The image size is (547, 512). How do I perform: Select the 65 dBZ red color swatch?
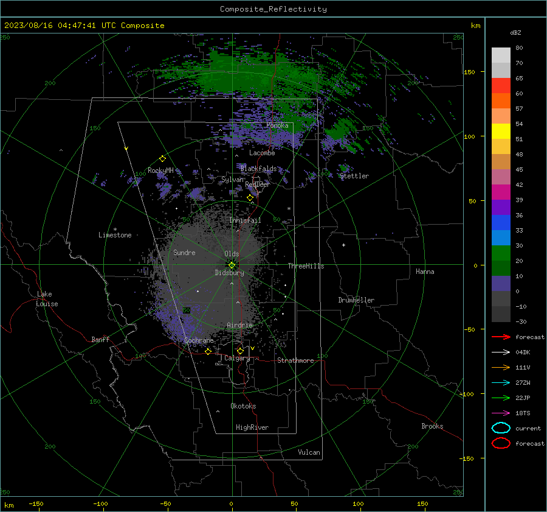501,86
